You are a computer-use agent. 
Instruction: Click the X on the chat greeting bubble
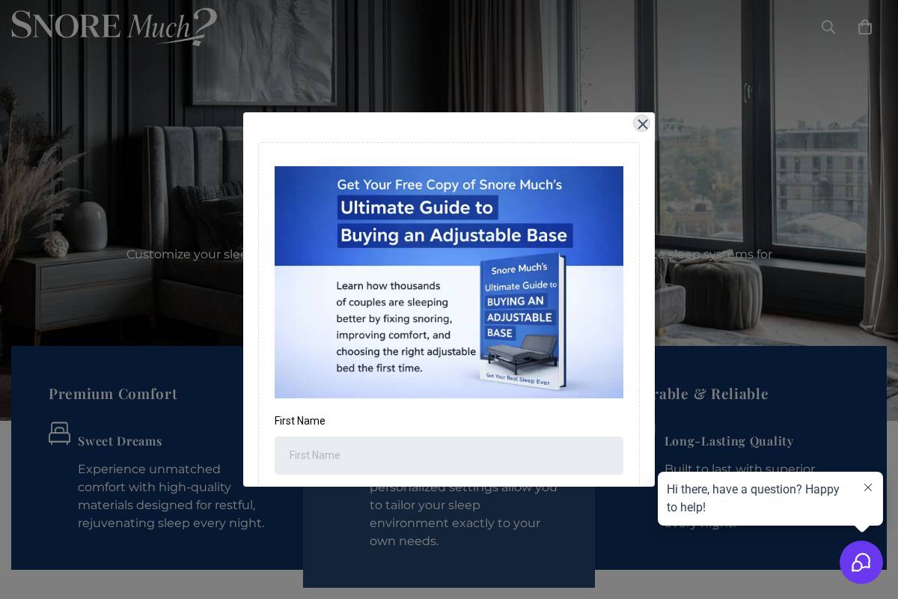point(868,487)
